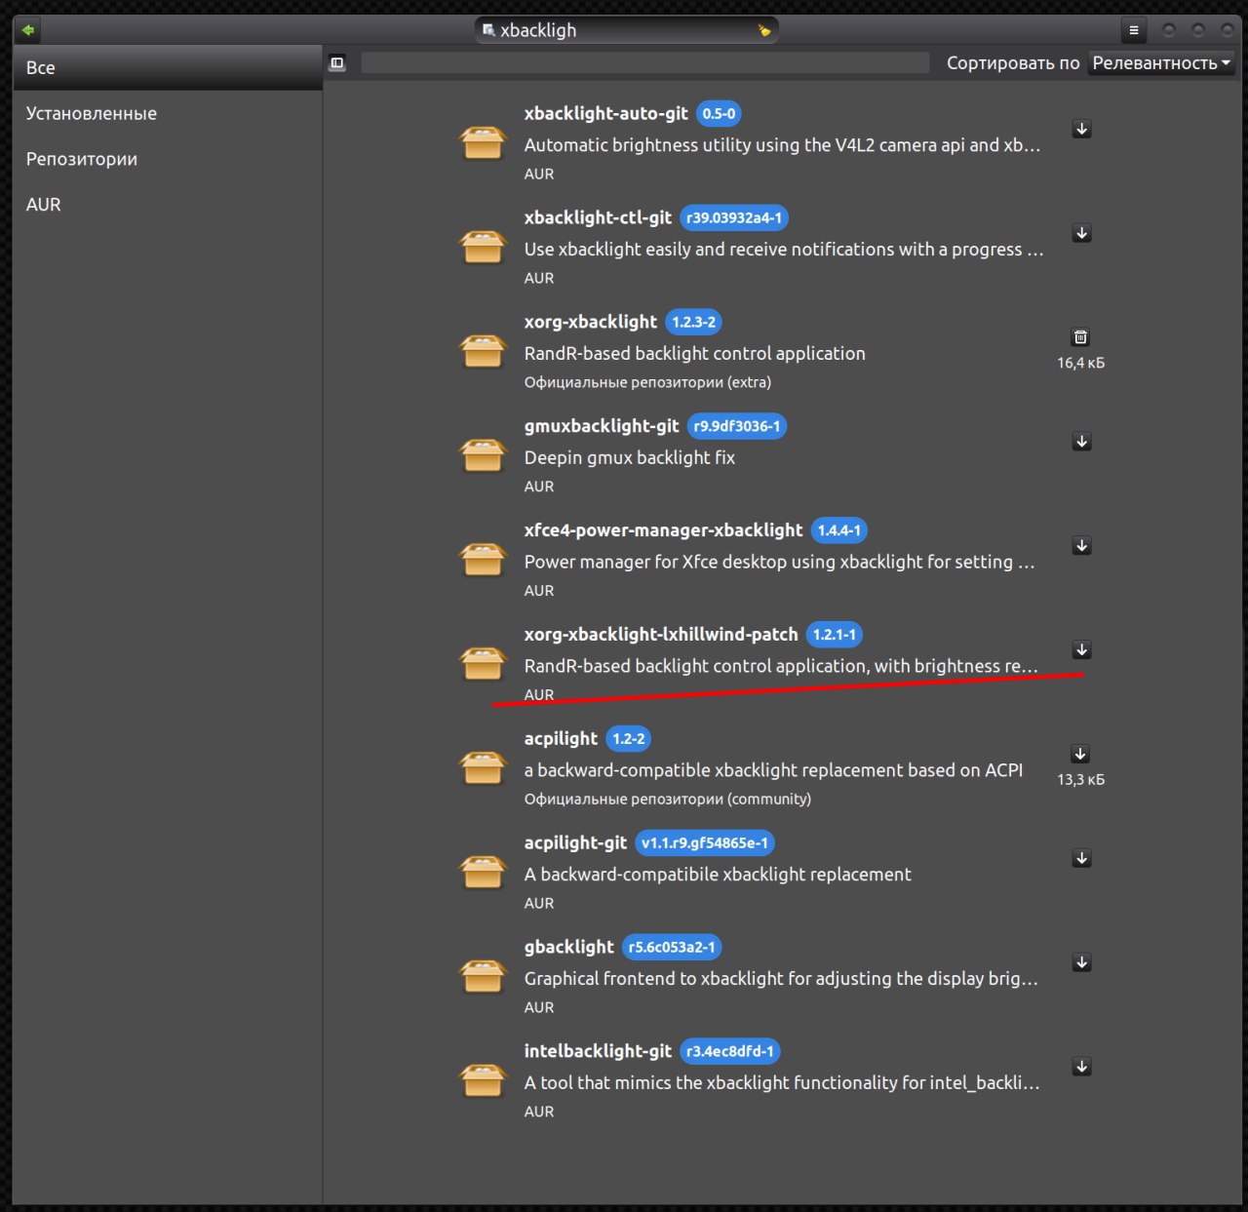Click the xbackligh search field
Screen dimensions: 1248x1212
626,30
